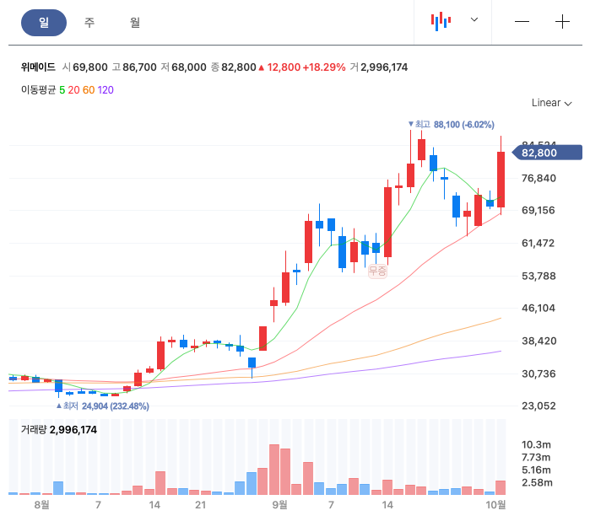
Task: Click the 2.58m volume axis label
Action: click(x=537, y=482)
